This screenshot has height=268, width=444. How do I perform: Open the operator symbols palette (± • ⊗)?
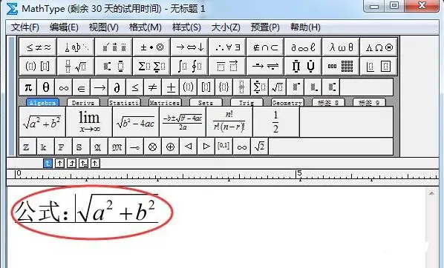pyautogui.click(x=151, y=47)
